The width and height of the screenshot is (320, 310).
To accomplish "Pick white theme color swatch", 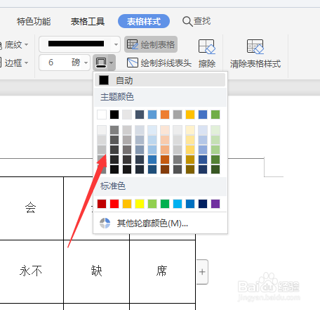I will pos(102,115).
